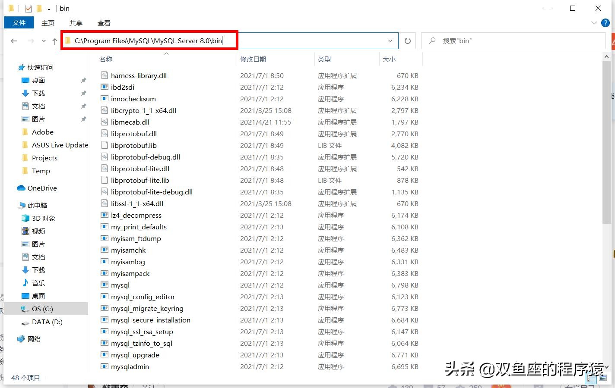
Task: Open the 文件 menu
Action: [x=19, y=23]
